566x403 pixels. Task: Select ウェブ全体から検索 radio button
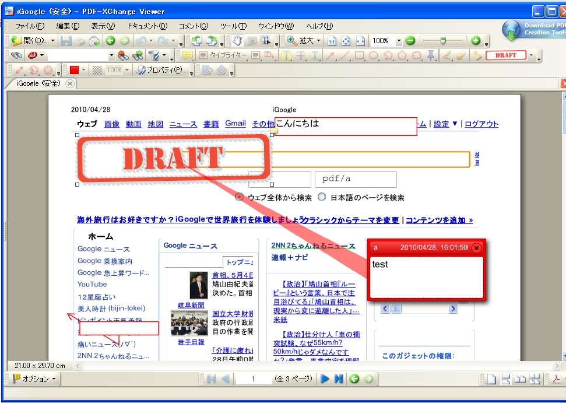click(239, 197)
